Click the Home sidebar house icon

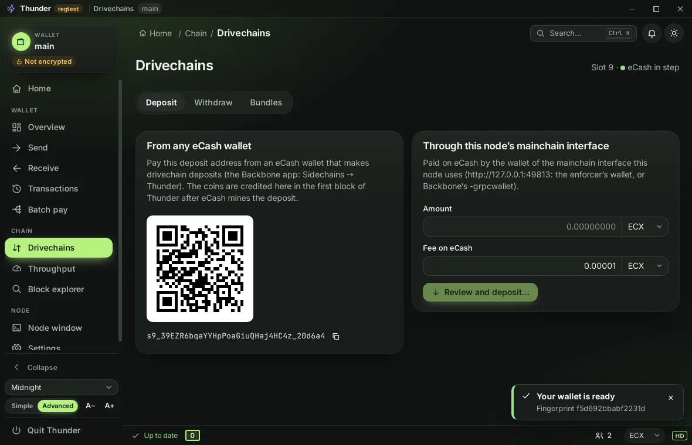coord(17,88)
